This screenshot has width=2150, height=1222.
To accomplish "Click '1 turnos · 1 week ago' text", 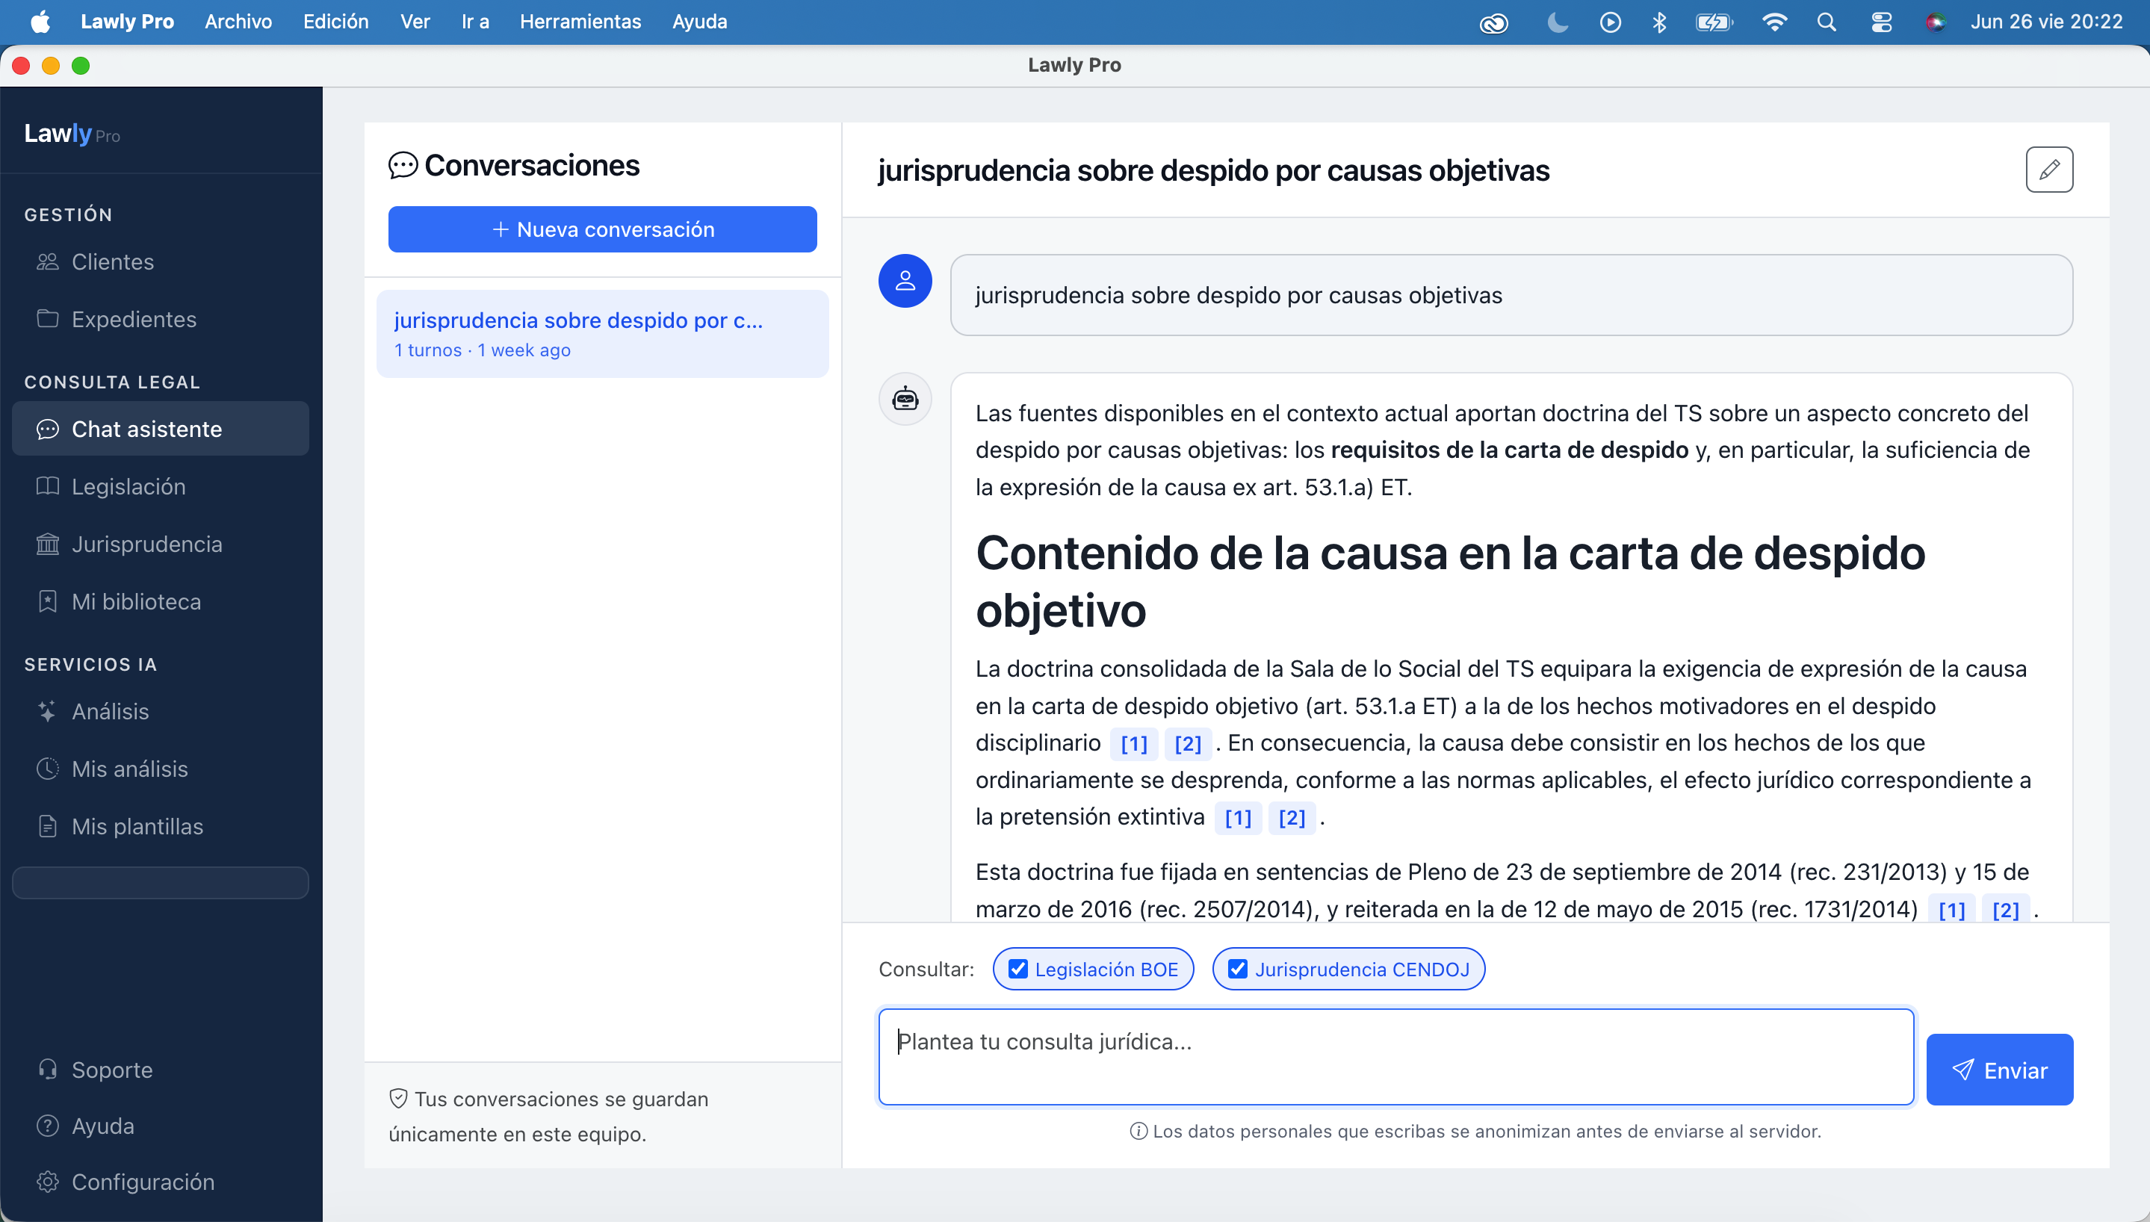I will (483, 350).
